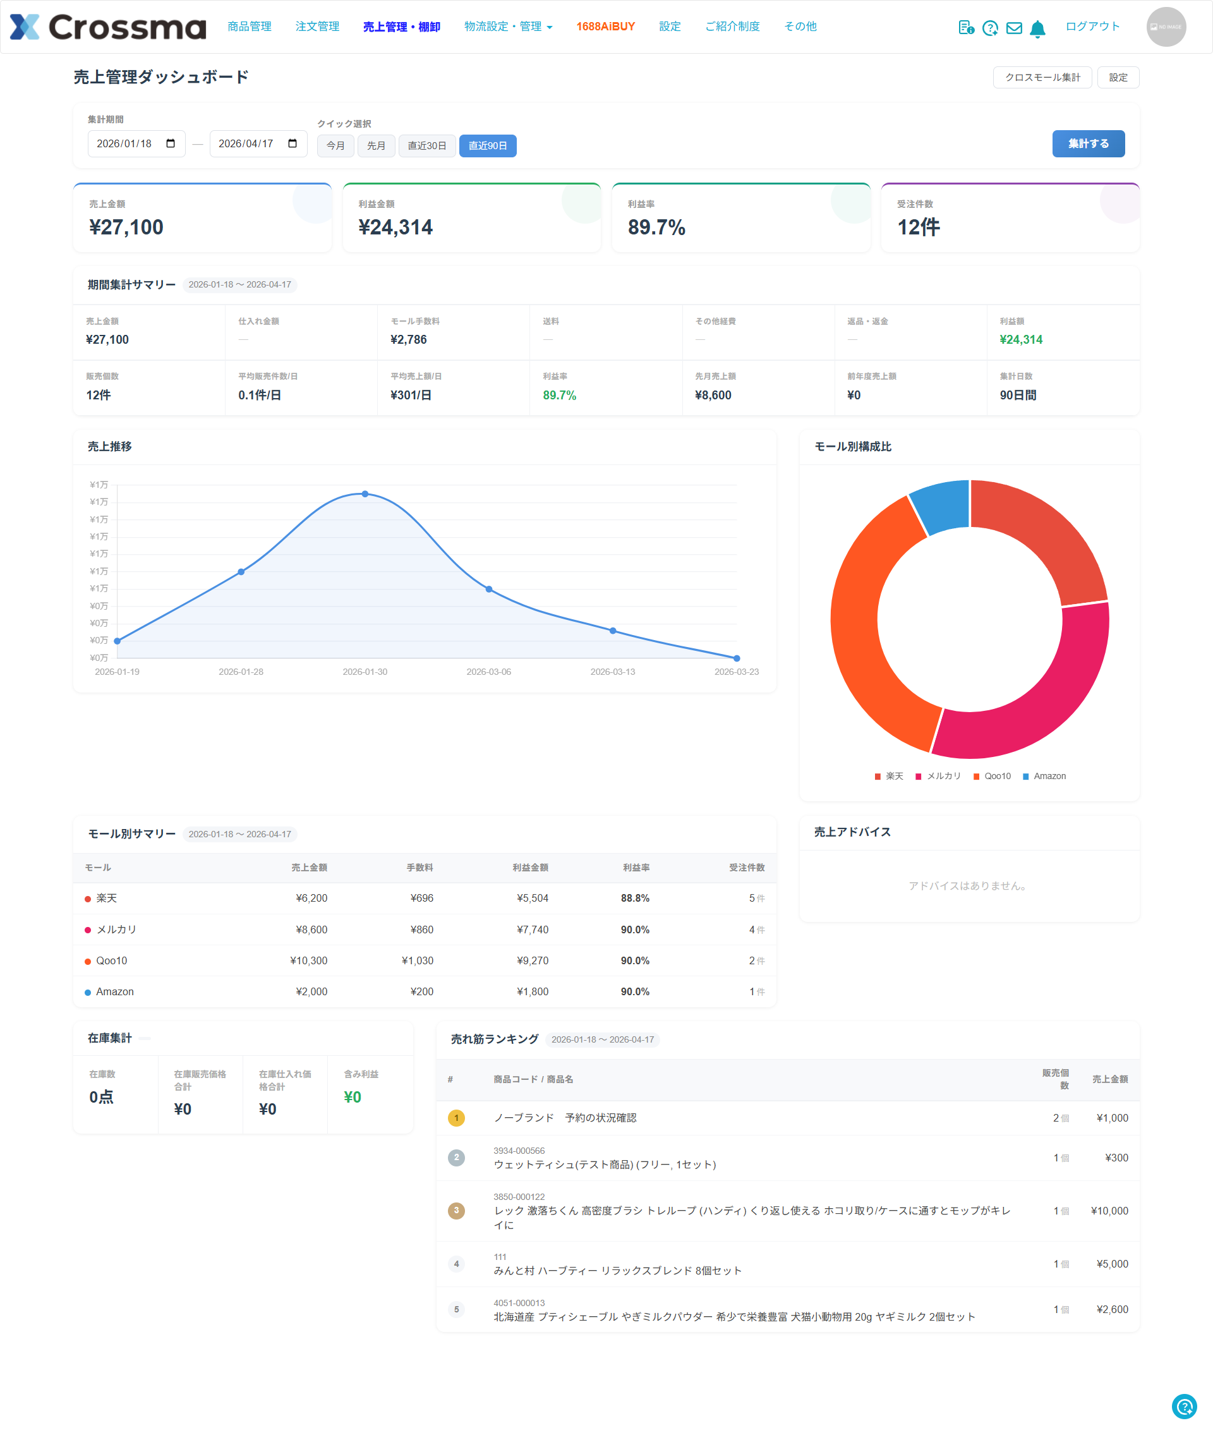The height and width of the screenshot is (1435, 1213).
Task: Click the NO IMAGE profile avatar
Action: click(x=1166, y=27)
